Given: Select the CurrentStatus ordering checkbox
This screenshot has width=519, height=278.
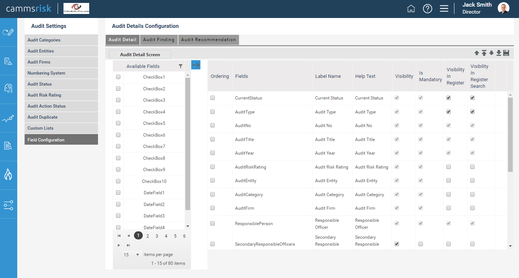Looking at the screenshot, I should click(213, 98).
